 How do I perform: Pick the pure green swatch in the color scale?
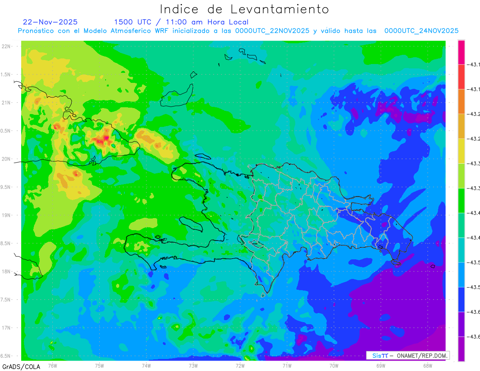coord(461,200)
